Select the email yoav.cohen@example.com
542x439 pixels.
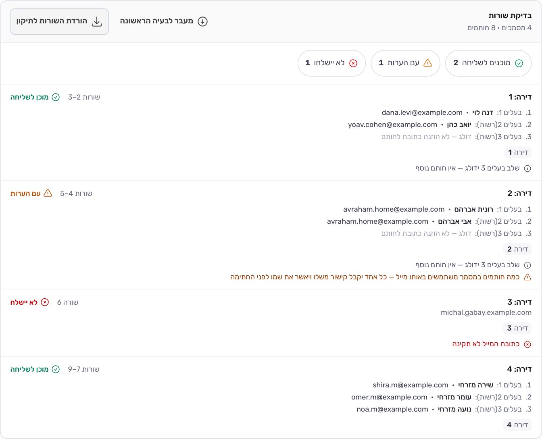pyautogui.click(x=393, y=125)
